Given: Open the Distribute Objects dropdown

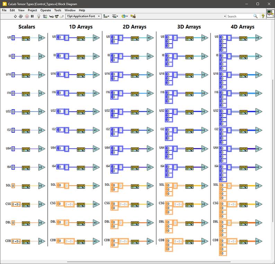Looking at the screenshot, I should coord(115,16).
